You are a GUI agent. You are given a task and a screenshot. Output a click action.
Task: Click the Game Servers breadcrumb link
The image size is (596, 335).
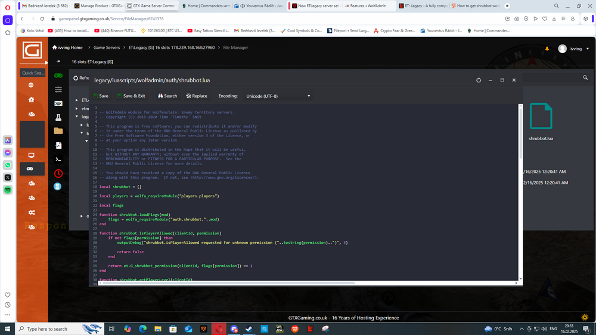107,48
